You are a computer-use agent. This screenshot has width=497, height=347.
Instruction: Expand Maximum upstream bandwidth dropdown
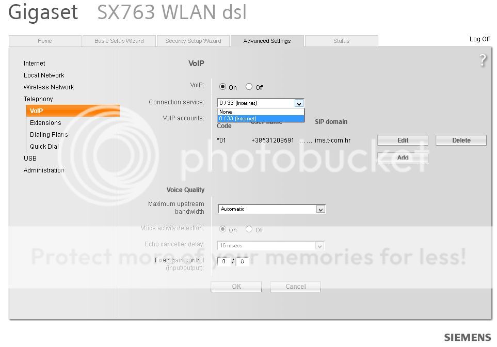(321, 209)
